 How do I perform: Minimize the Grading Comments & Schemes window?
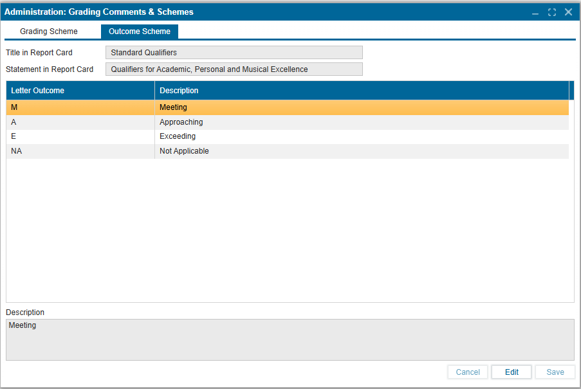click(x=535, y=12)
